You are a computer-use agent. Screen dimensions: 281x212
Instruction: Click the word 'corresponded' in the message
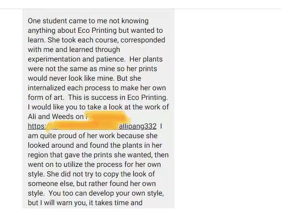coord(143,40)
